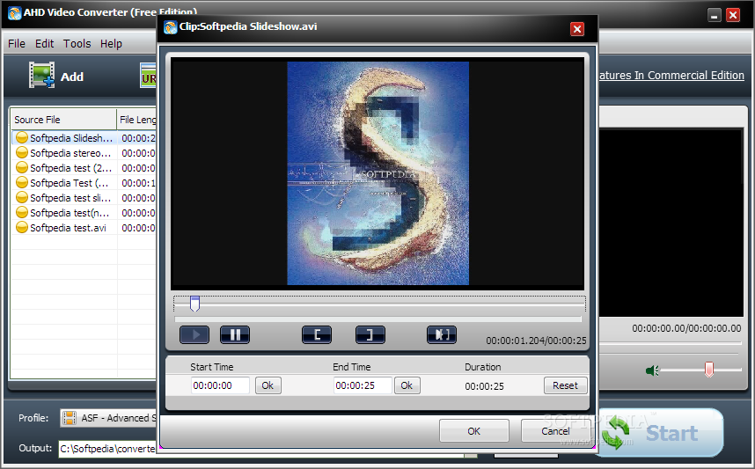Click the Start Time input field
This screenshot has height=469, width=755.
click(x=220, y=385)
